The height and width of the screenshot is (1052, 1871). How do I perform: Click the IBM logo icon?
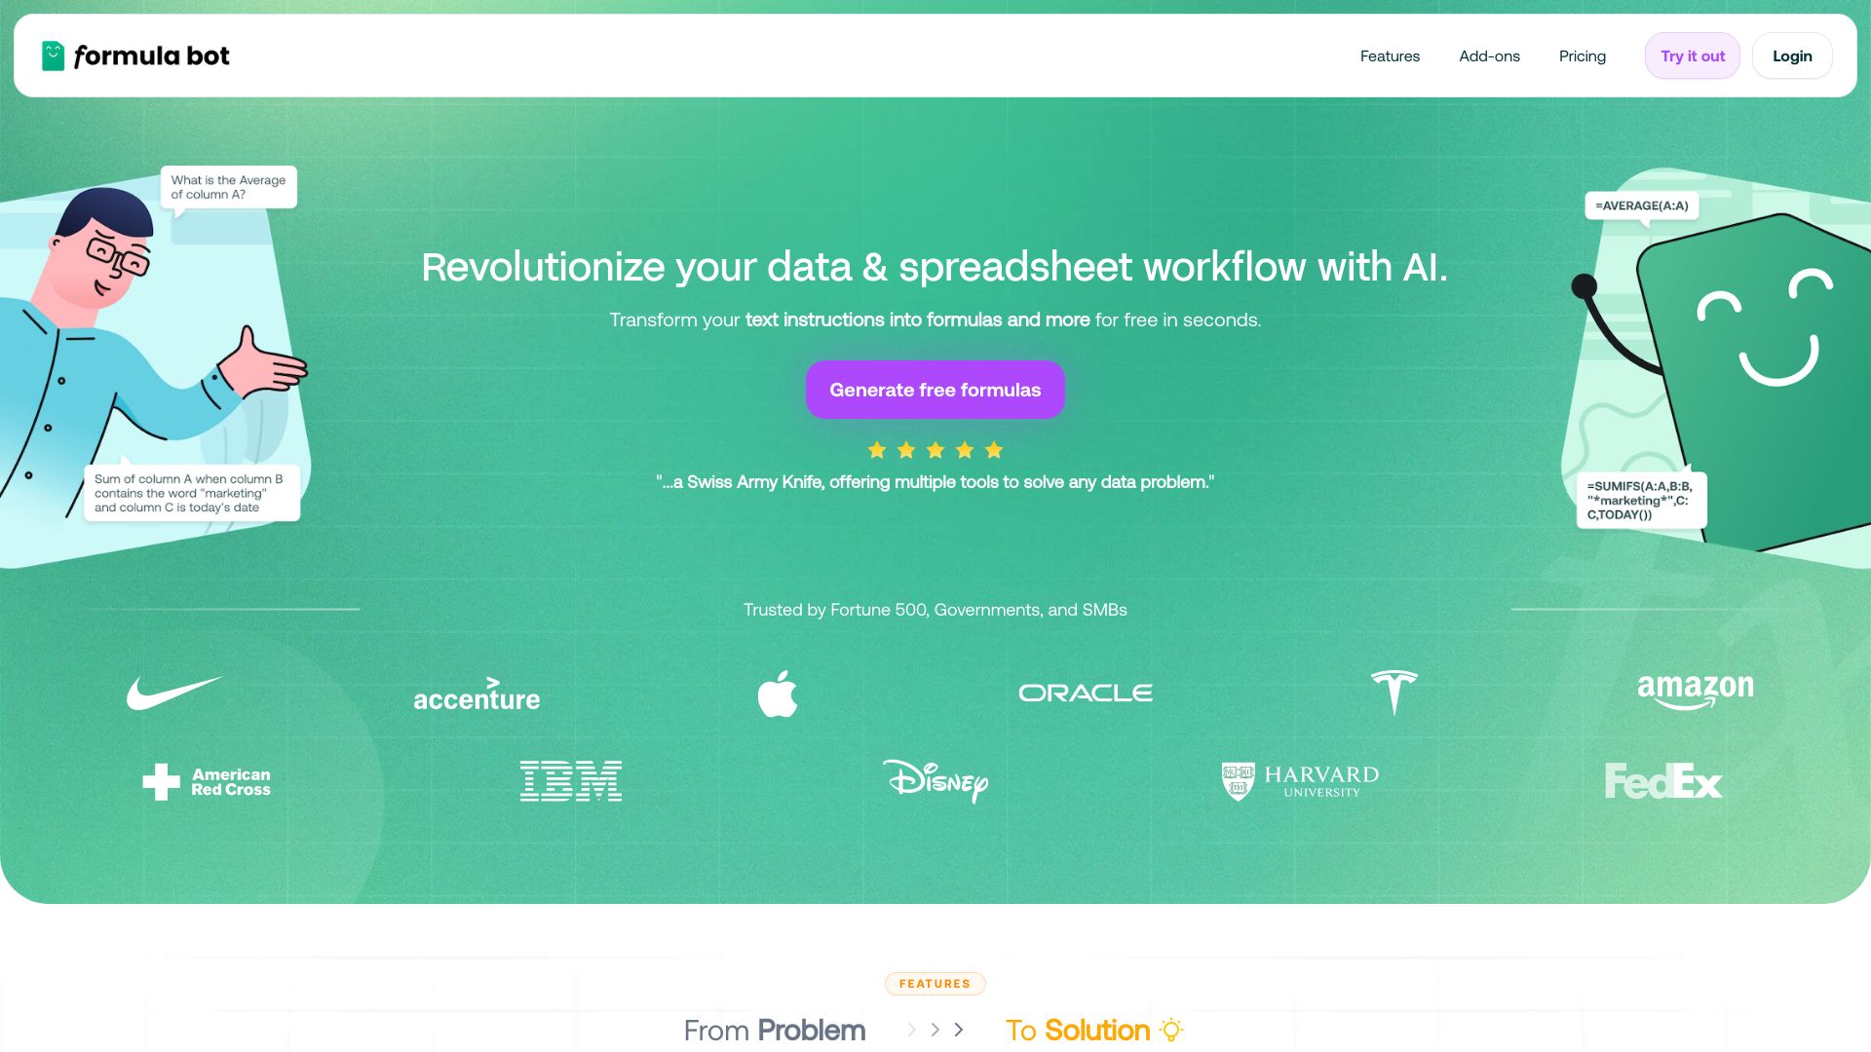pos(570,779)
